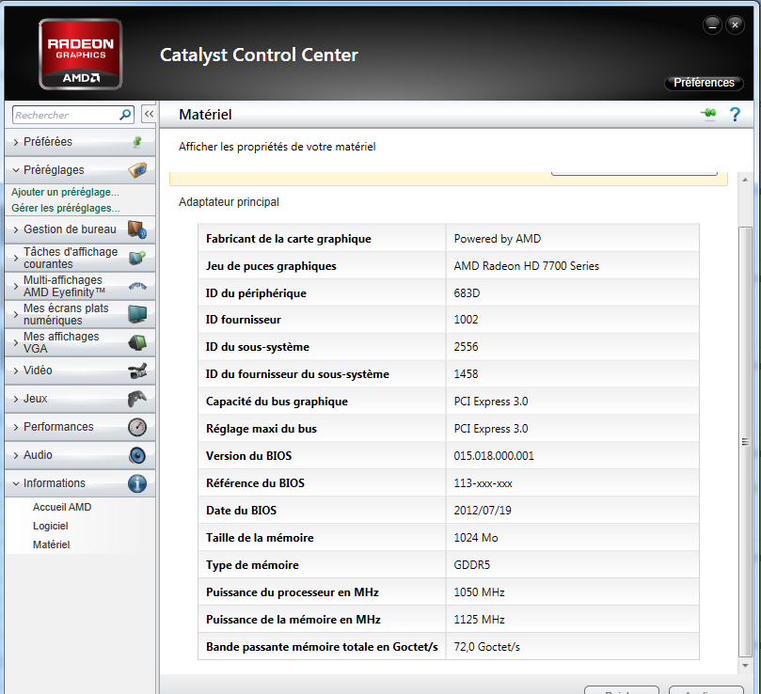761x694 pixels.
Task: Click the vertical scrollbar thumb
Action: point(745,442)
